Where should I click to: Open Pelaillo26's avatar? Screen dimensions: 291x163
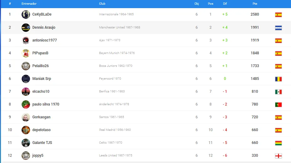[x=26, y=66]
